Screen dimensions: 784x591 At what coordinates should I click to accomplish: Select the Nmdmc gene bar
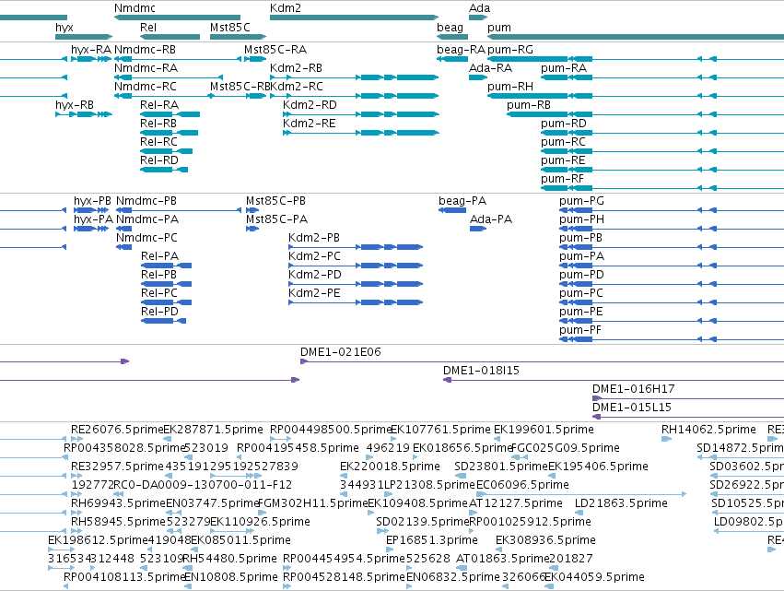click(x=177, y=18)
